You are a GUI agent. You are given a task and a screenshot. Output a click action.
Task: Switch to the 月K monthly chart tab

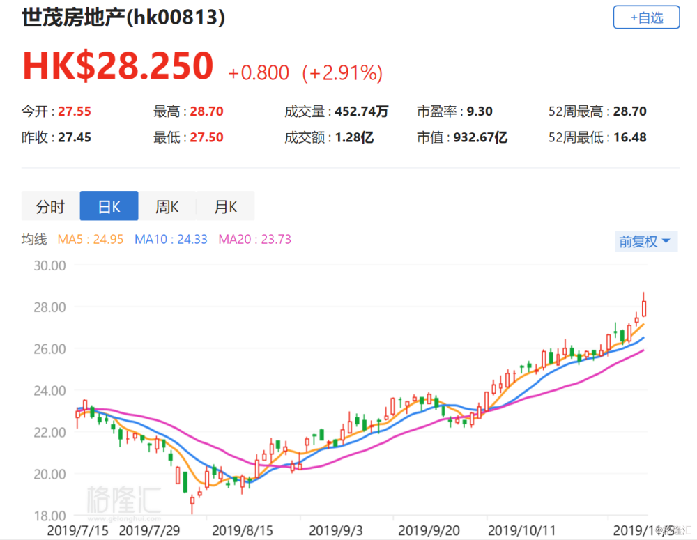click(x=225, y=206)
